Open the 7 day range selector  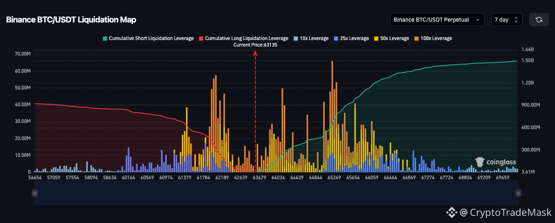coord(507,20)
